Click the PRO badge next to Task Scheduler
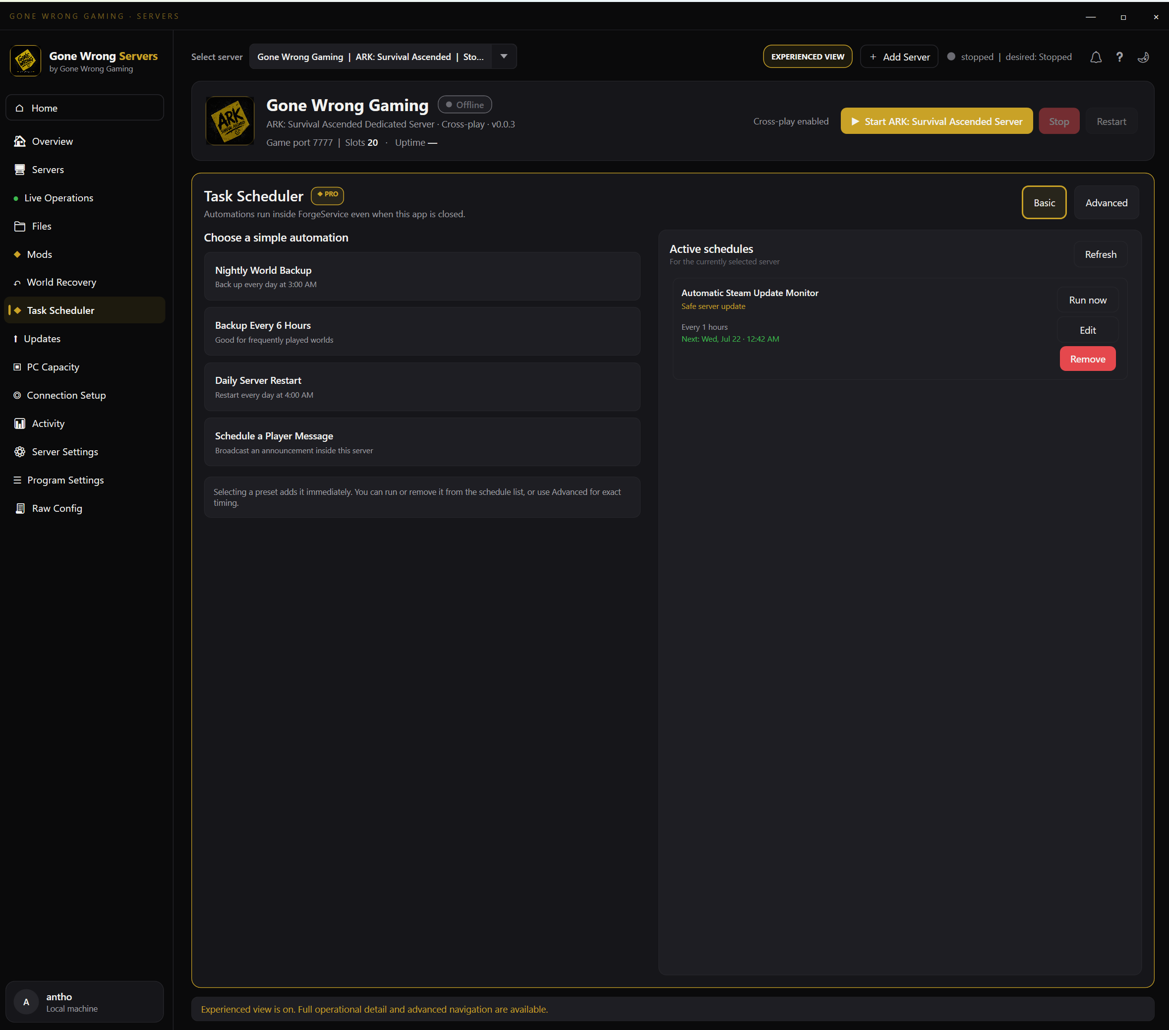1169x1030 pixels. coord(327,195)
